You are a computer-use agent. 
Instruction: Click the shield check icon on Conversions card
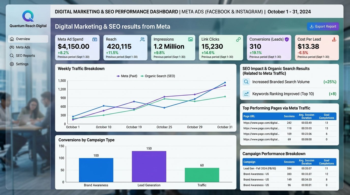(x=287, y=39)
